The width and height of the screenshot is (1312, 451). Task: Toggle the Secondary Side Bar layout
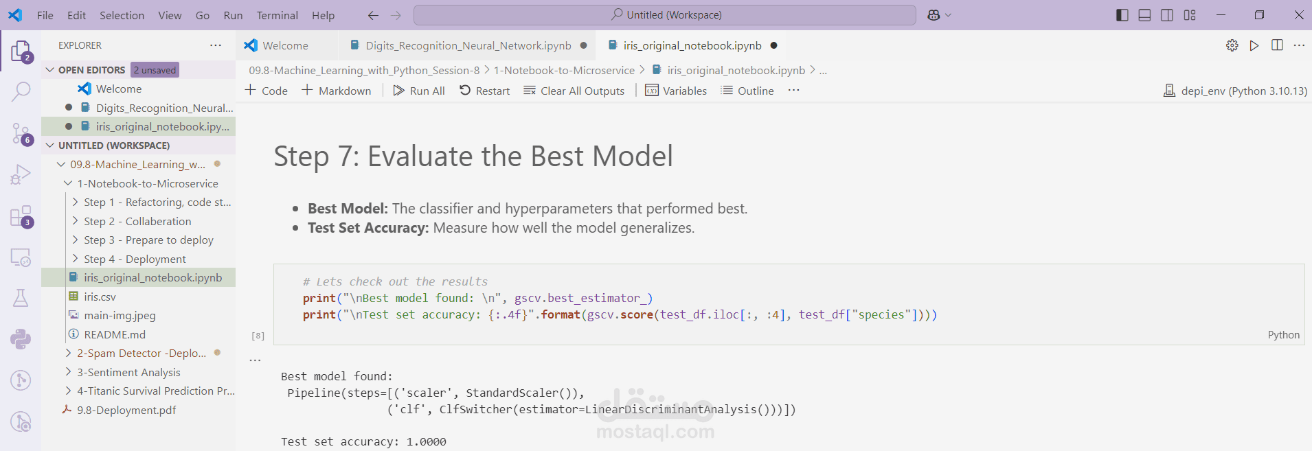[x=1167, y=15]
